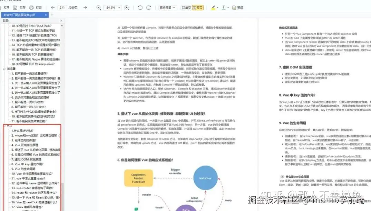The width and height of the screenshot is (371, 211).
Task: Open outline item 12. 说说 TCP 快速打开的原理(TFO)
Action: pyautogui.click(x=34, y=35)
